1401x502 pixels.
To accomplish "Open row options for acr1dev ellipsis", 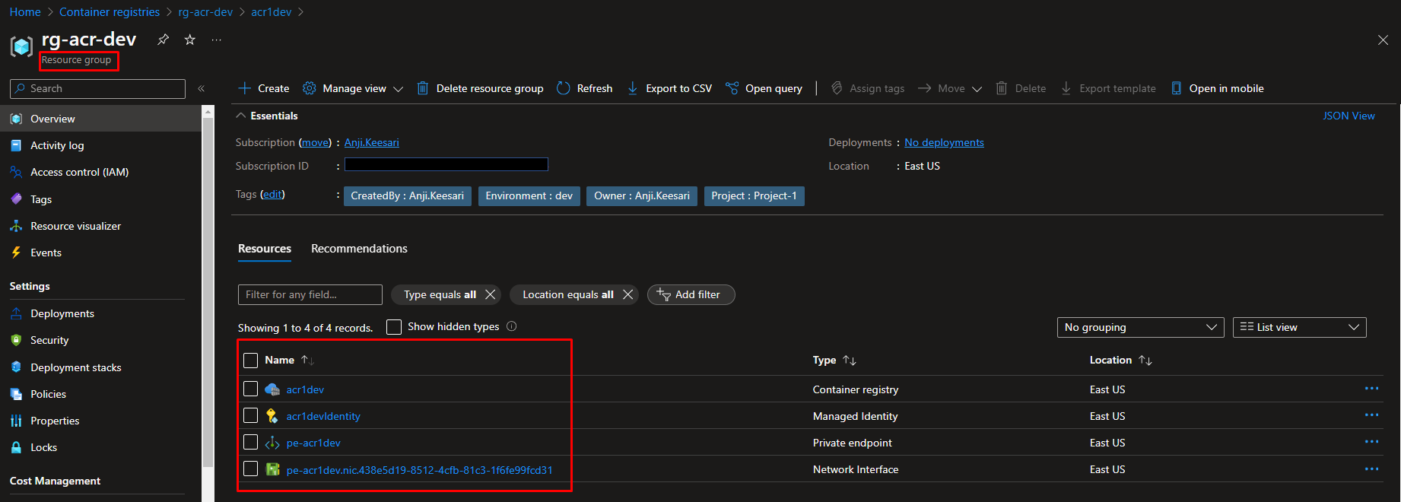I will click(x=1371, y=389).
